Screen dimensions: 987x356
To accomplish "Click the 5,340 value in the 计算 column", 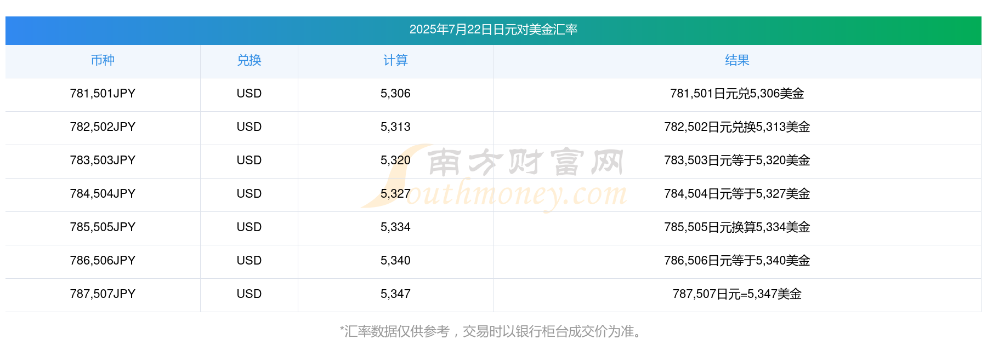I will point(395,261).
